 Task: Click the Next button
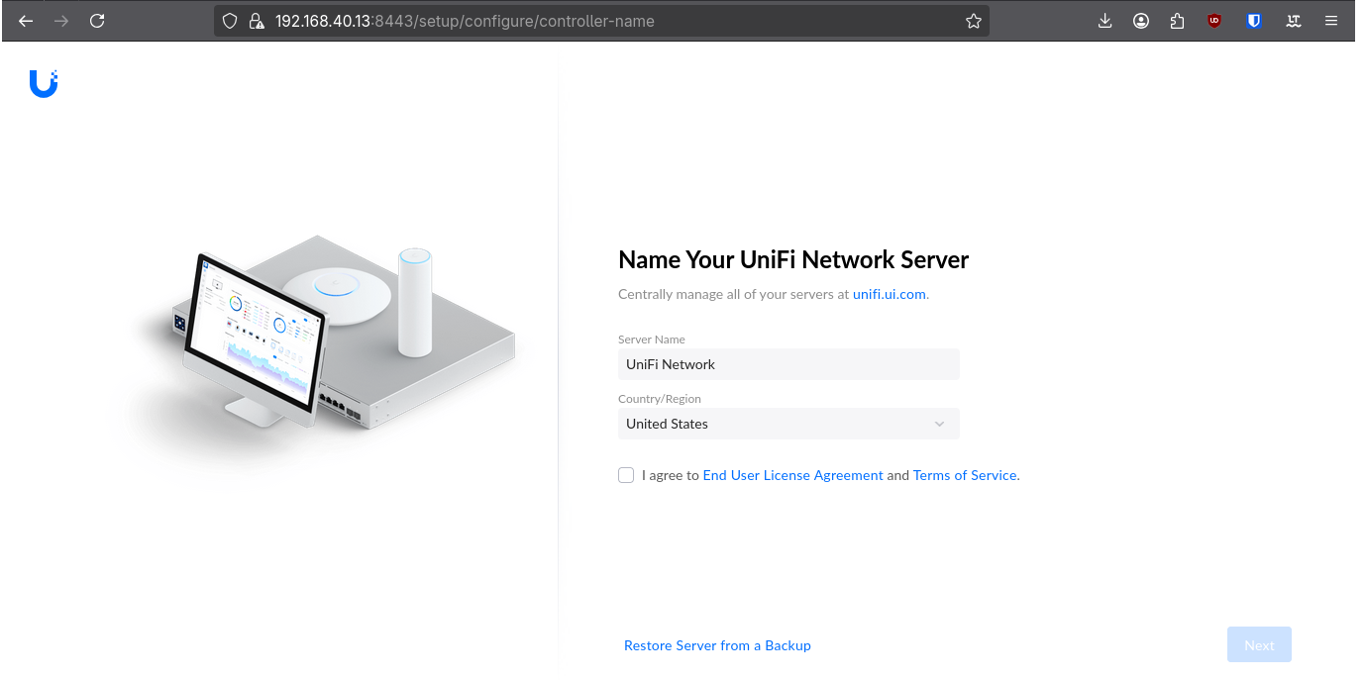(1259, 645)
